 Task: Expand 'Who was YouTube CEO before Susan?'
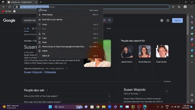tap(67, 102)
